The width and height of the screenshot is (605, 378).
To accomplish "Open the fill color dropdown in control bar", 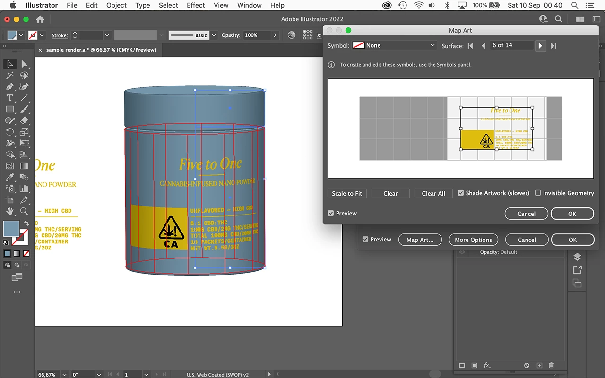I will pyautogui.click(x=21, y=35).
